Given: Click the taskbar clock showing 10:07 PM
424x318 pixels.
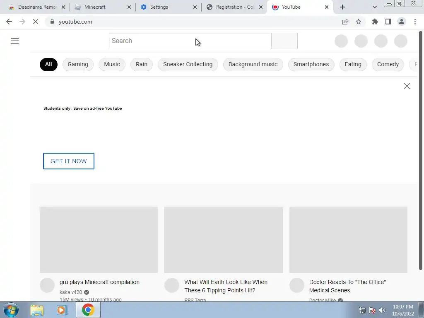Looking at the screenshot, I should (403, 310).
